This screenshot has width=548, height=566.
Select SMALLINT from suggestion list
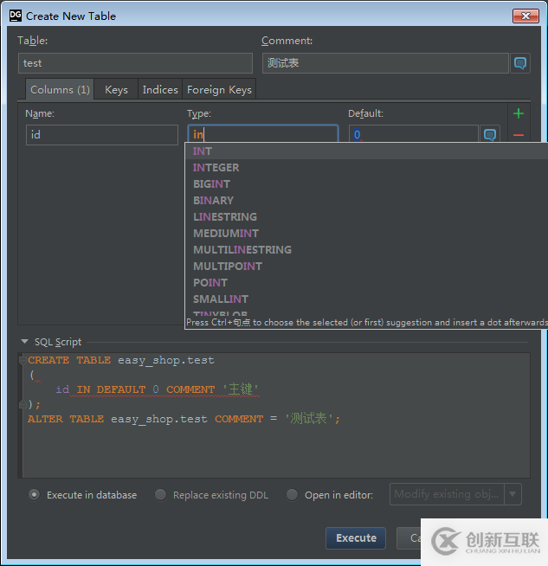coord(221,299)
